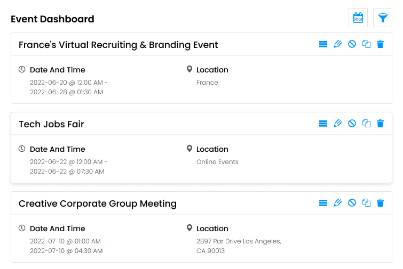Cancel the Creative Corporate Group Meeting event
The width and height of the screenshot is (403, 269).
(x=352, y=203)
